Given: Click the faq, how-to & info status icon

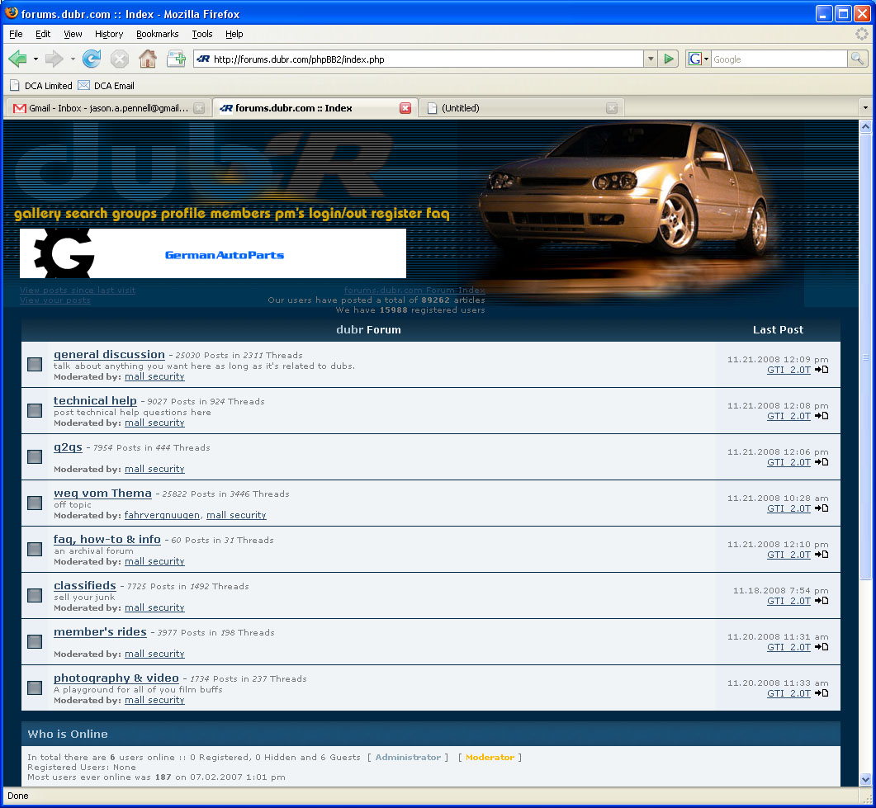Looking at the screenshot, I should coord(35,550).
